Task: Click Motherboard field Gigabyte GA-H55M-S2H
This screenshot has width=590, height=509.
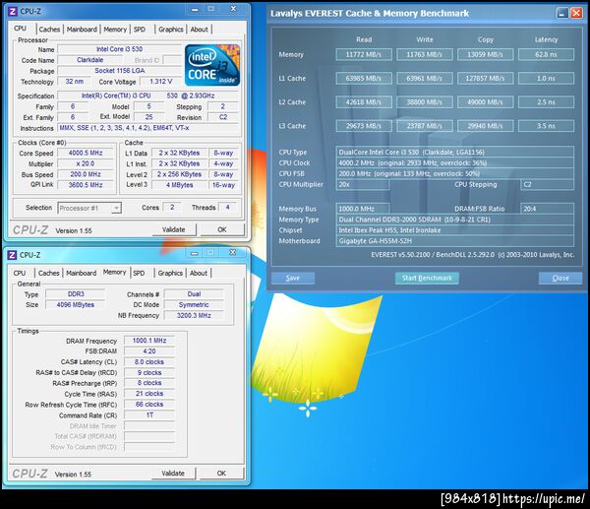Action: pos(455,241)
